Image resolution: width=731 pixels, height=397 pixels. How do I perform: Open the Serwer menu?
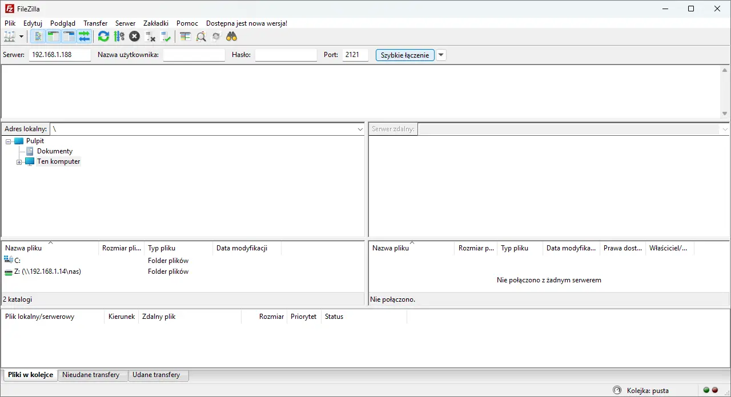click(126, 23)
